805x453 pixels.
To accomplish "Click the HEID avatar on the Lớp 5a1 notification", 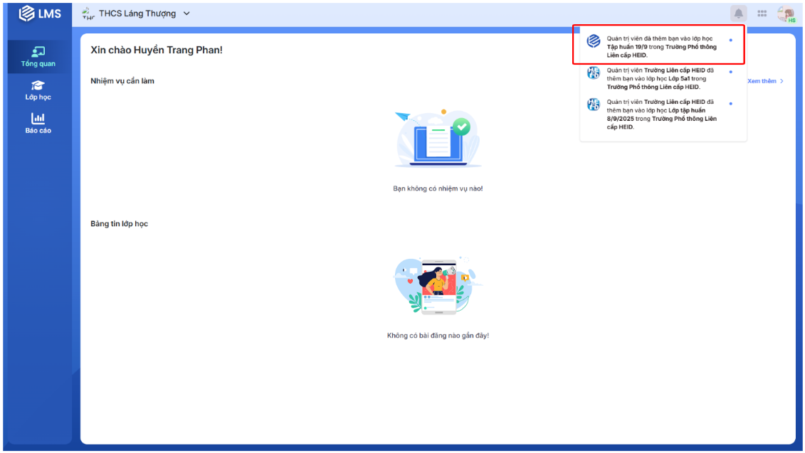I will 593,73.
